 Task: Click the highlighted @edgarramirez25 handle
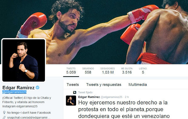point(14,92)
